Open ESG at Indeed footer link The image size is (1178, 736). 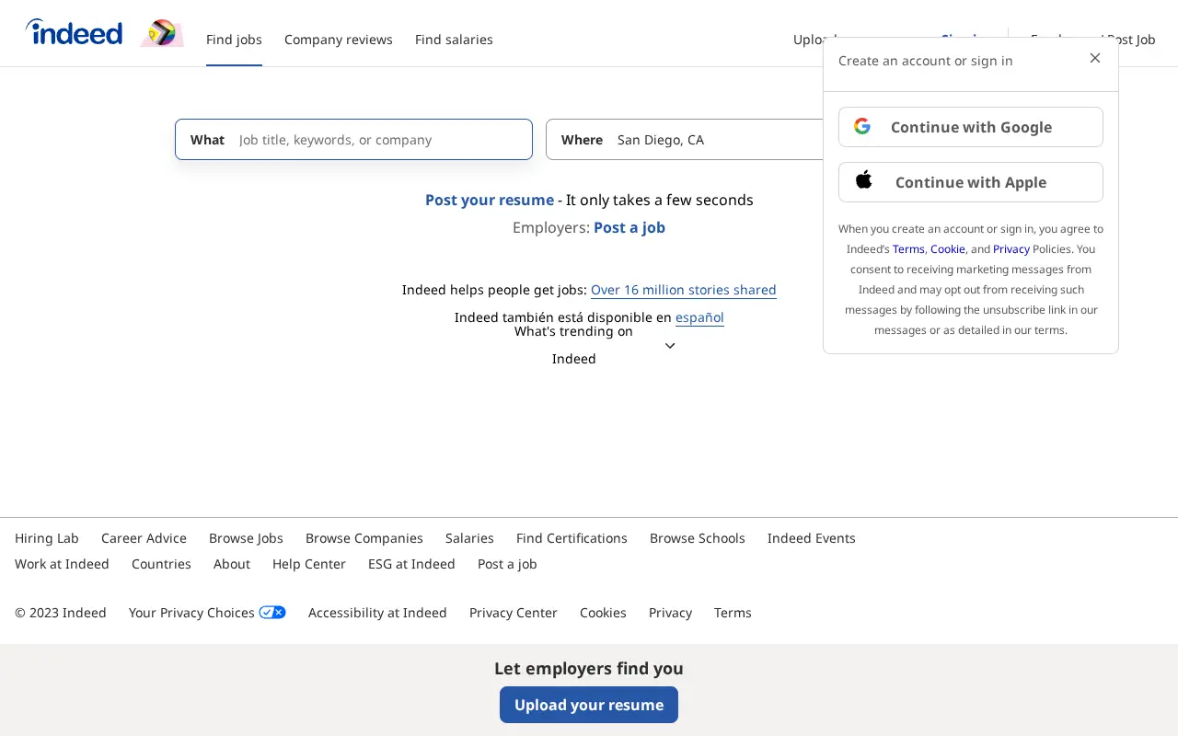411,564
